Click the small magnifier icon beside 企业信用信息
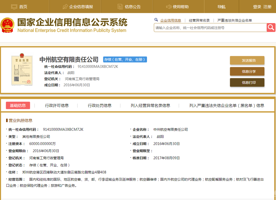Image resolution: width=276 pixels, height=200 pixels. tap(156, 20)
